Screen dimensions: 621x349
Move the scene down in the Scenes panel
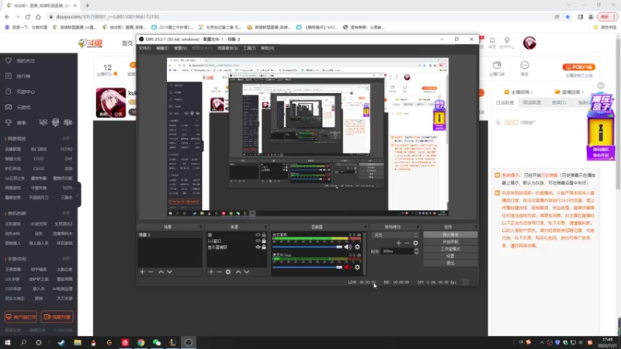(x=169, y=272)
